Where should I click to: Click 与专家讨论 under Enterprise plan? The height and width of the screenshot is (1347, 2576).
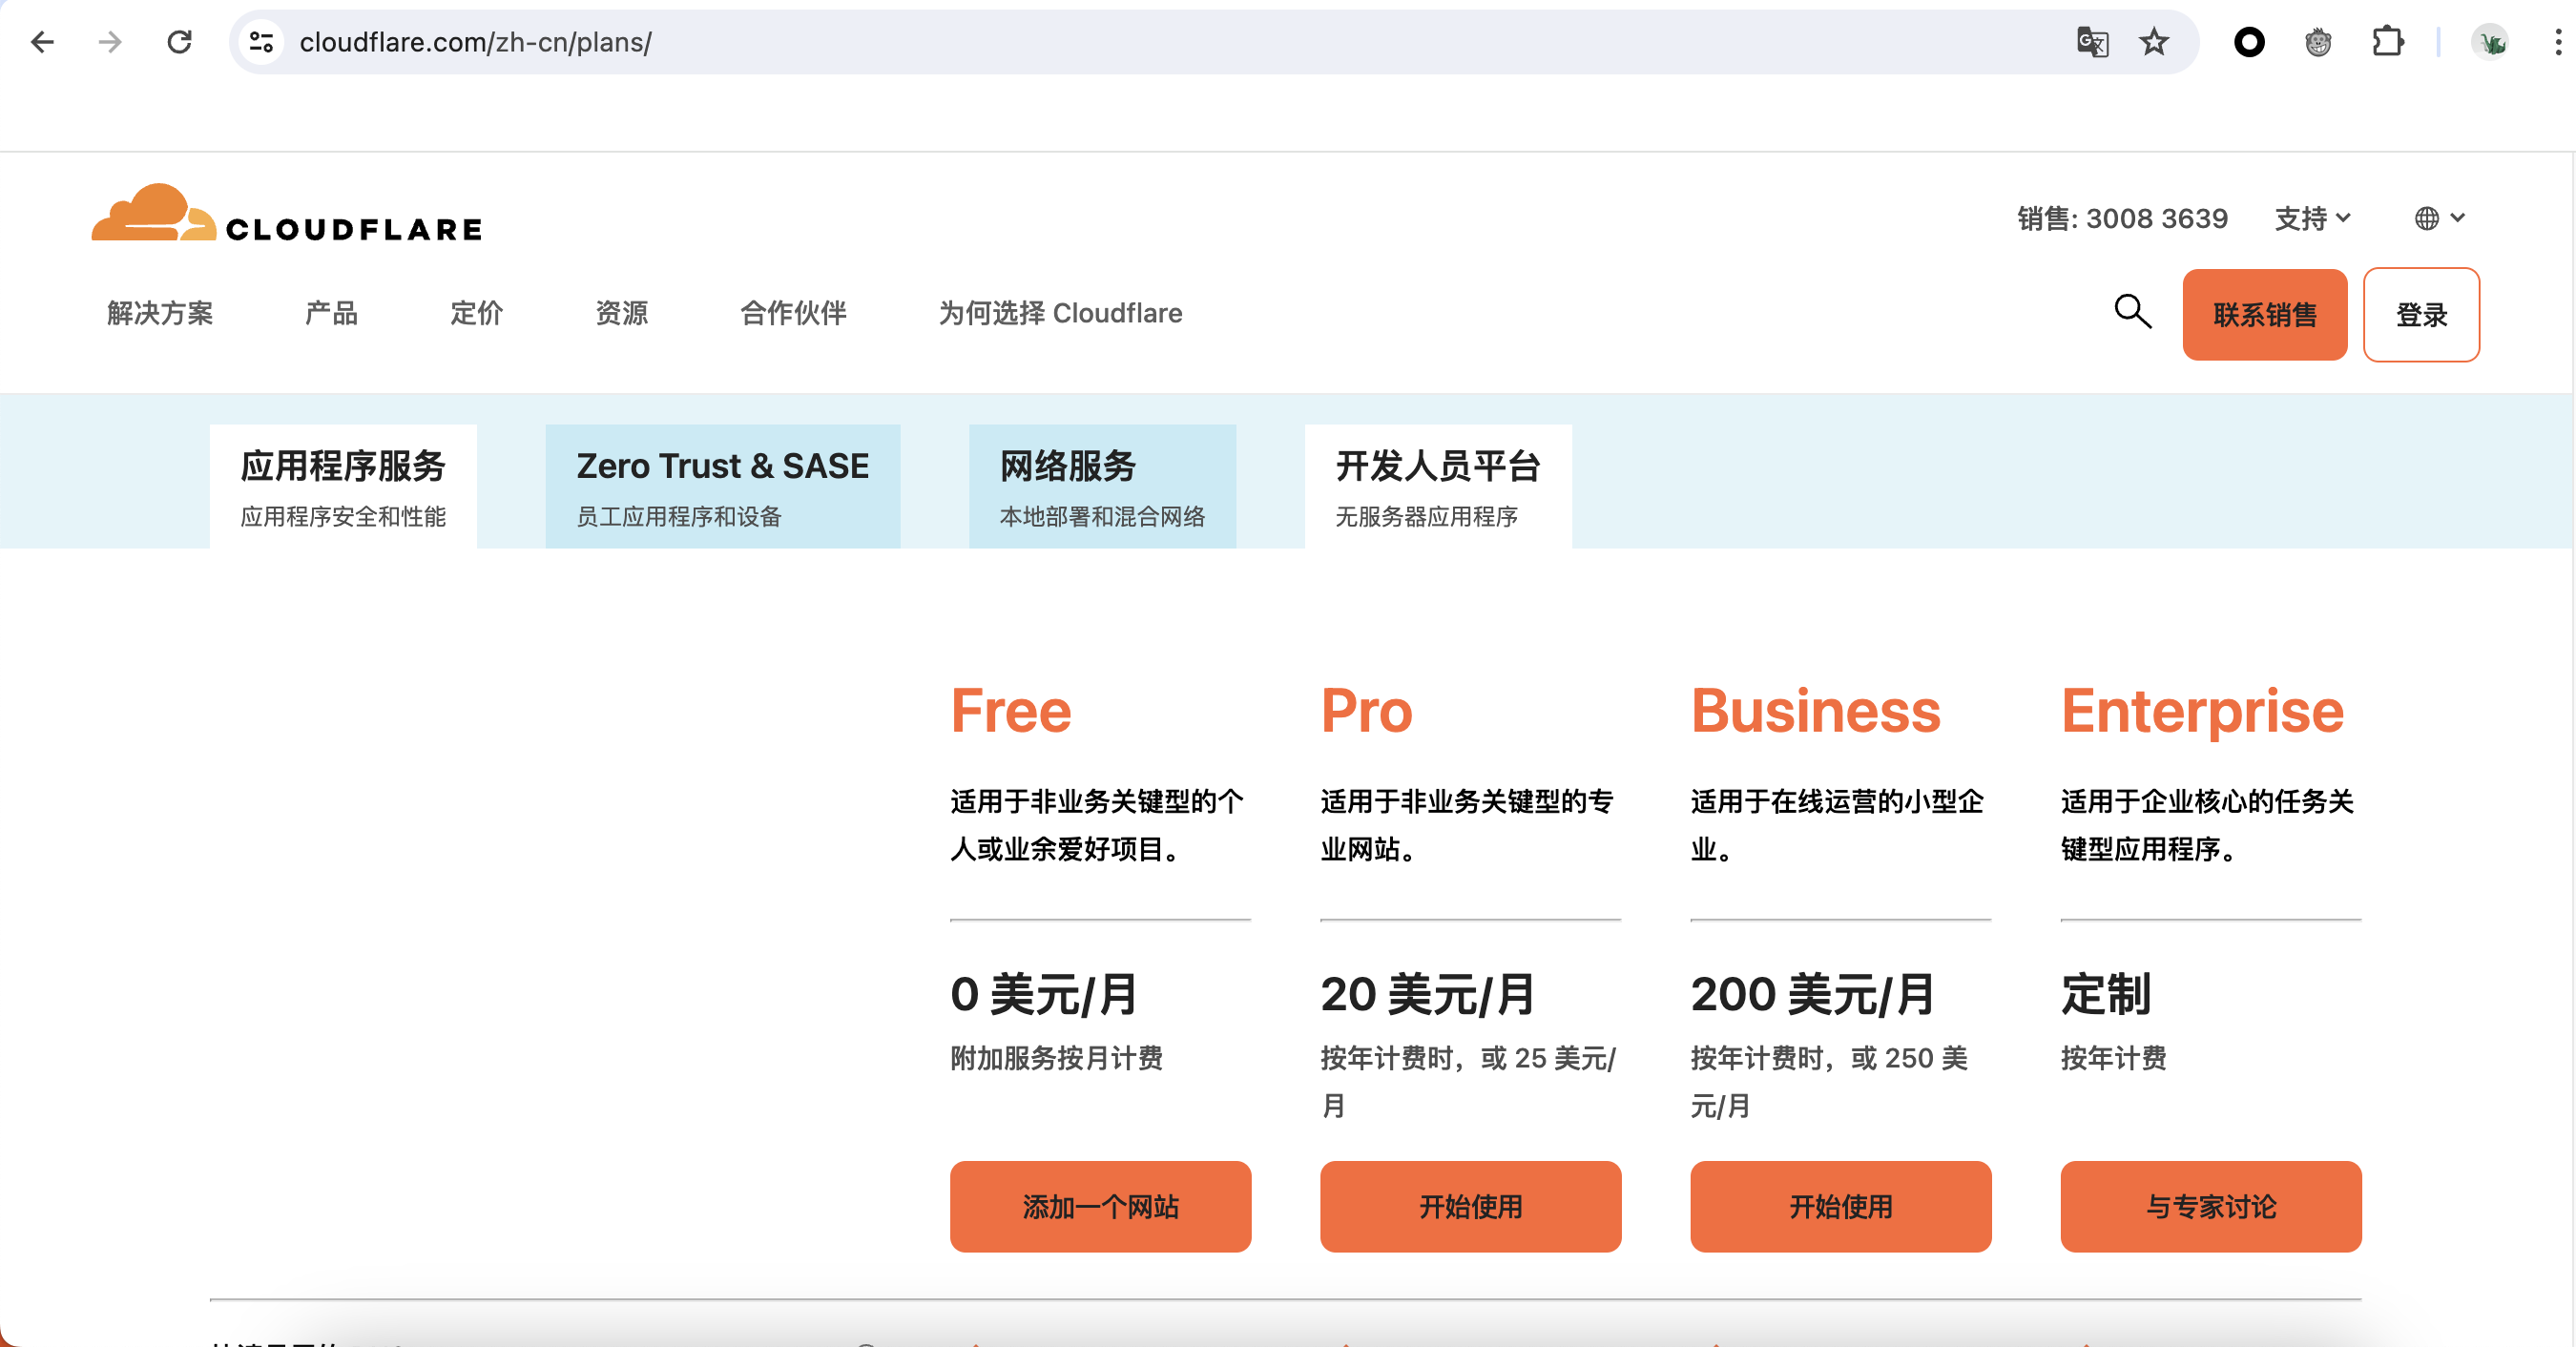[x=2210, y=1207]
